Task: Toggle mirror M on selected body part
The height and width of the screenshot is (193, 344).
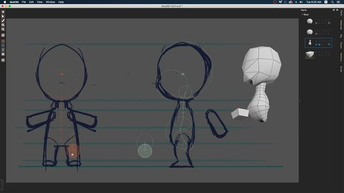Action: [x=319, y=44]
